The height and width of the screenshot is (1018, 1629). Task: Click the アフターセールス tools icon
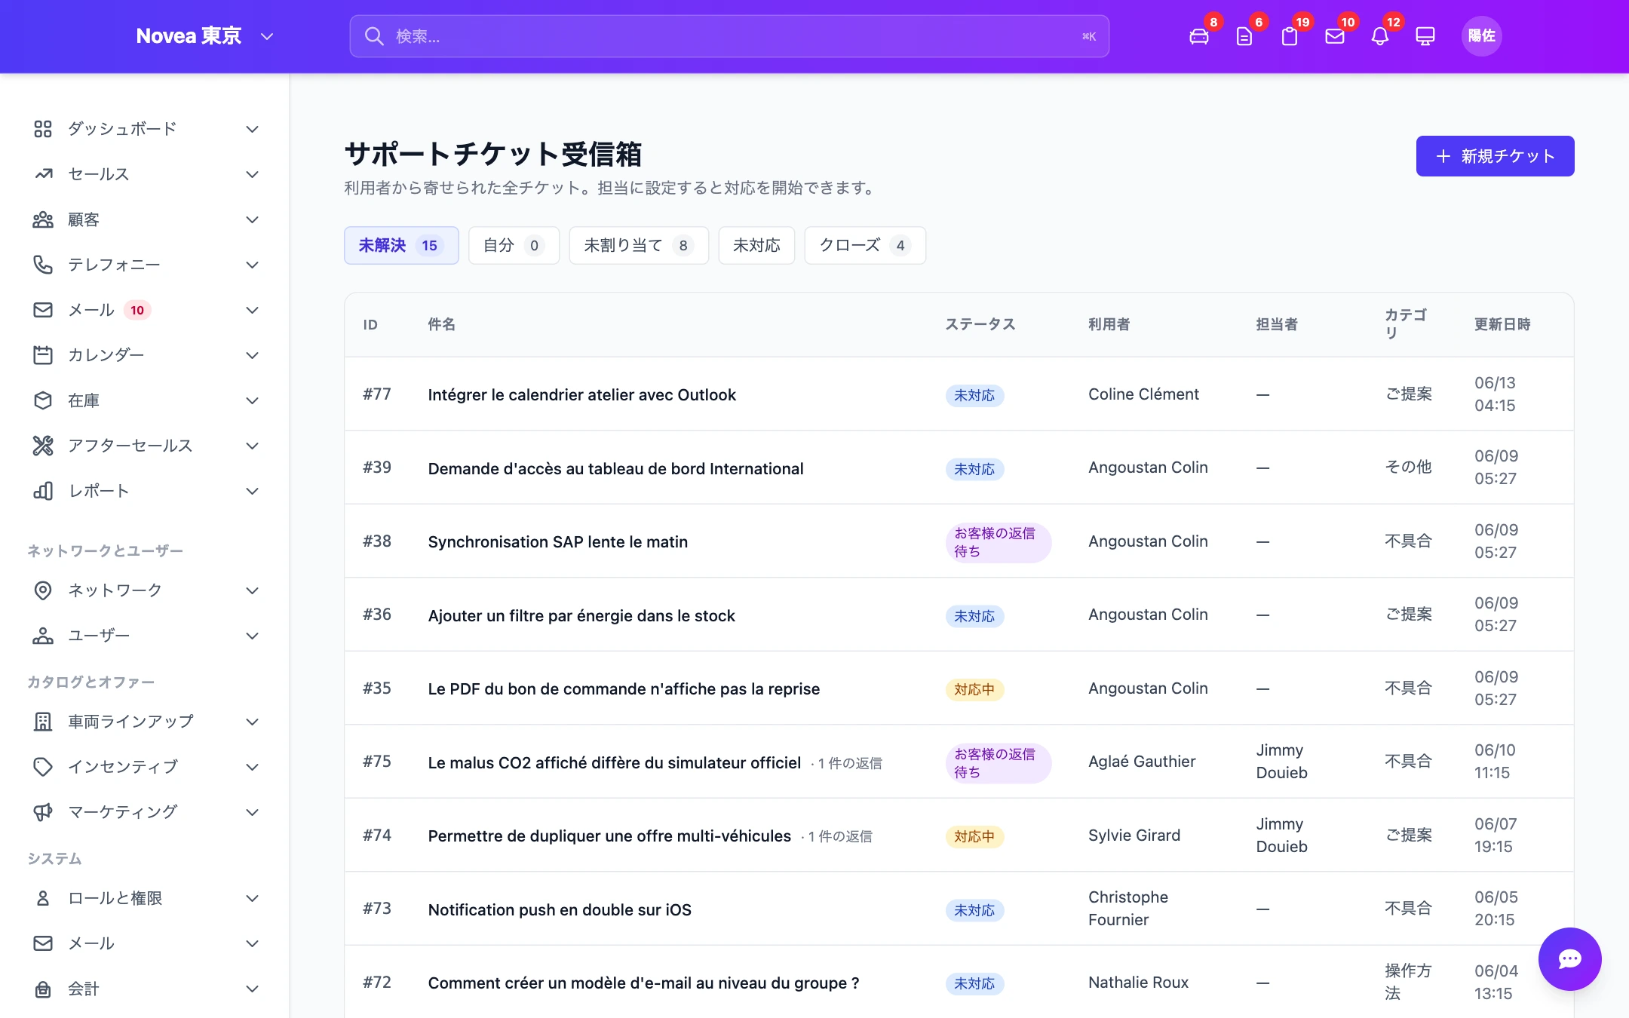(x=43, y=446)
